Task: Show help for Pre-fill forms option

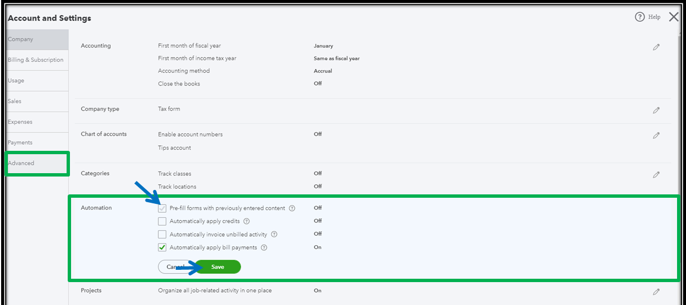Action: coord(292,208)
